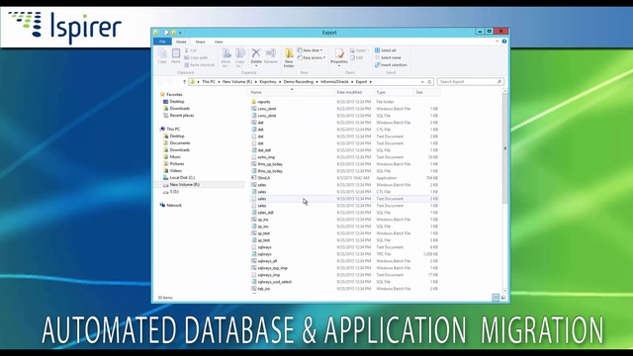Create a New folder from ribbon

click(x=289, y=57)
